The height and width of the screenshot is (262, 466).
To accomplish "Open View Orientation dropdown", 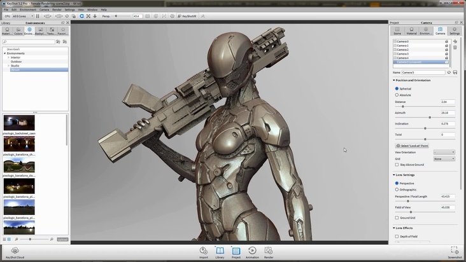I will click(444, 152).
